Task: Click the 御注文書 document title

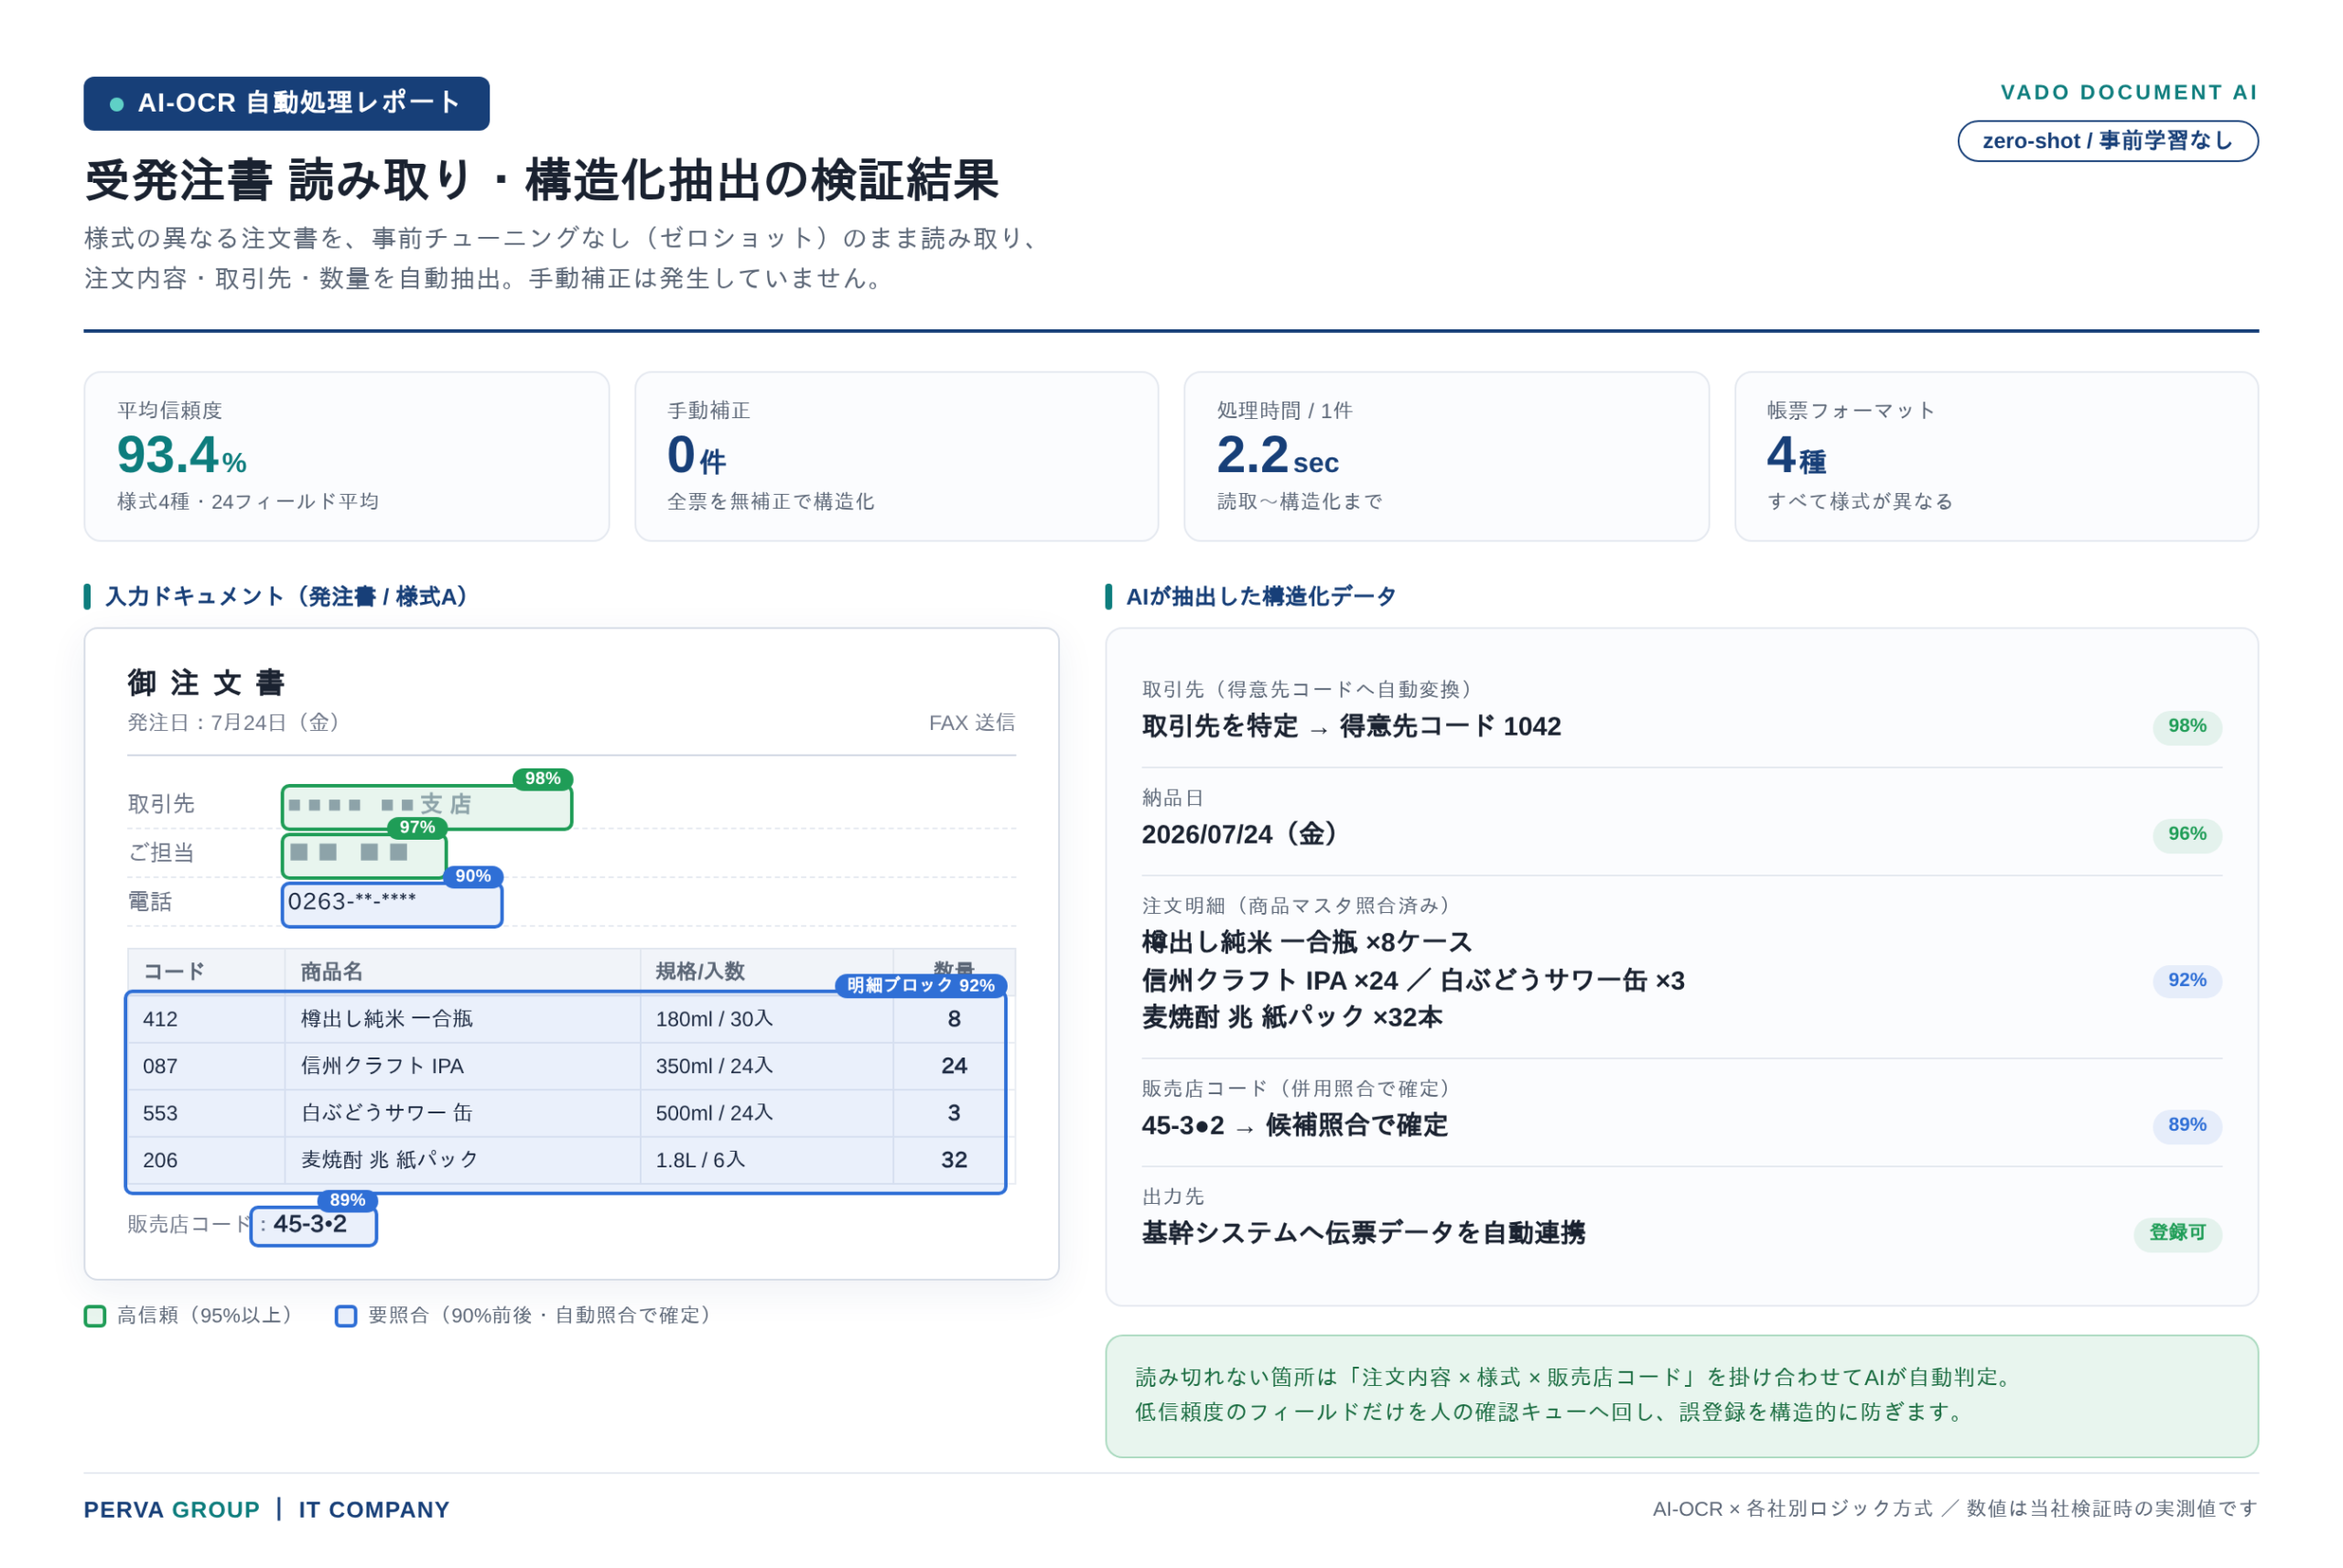Action: pos(207,683)
